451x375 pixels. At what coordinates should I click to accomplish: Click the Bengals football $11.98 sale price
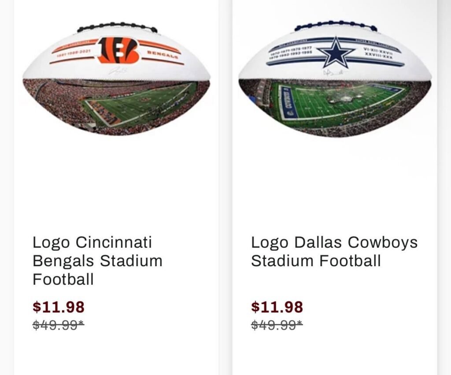59,307
